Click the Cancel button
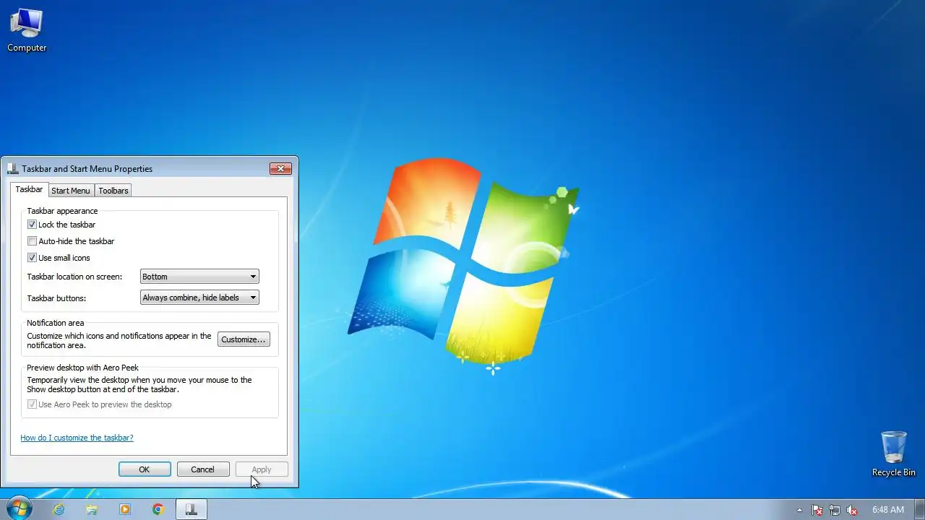Image resolution: width=925 pixels, height=520 pixels. 202,469
